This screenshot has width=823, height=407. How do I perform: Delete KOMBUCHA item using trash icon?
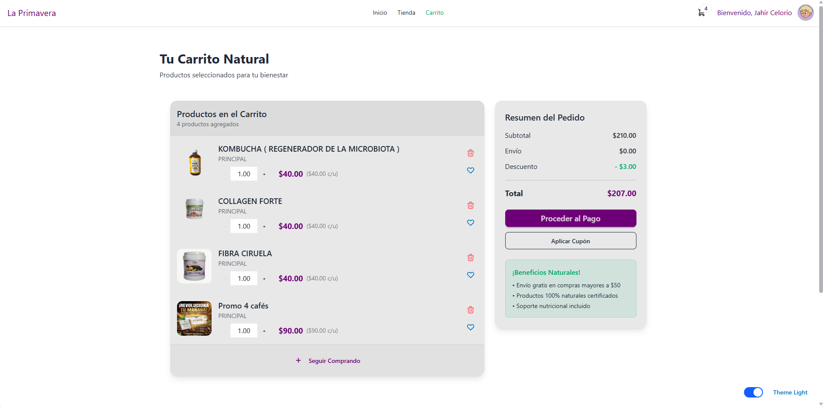tap(470, 153)
